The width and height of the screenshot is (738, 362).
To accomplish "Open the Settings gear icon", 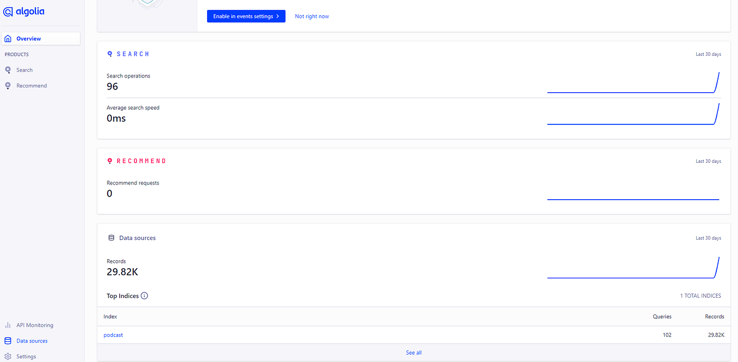I will click(8, 356).
